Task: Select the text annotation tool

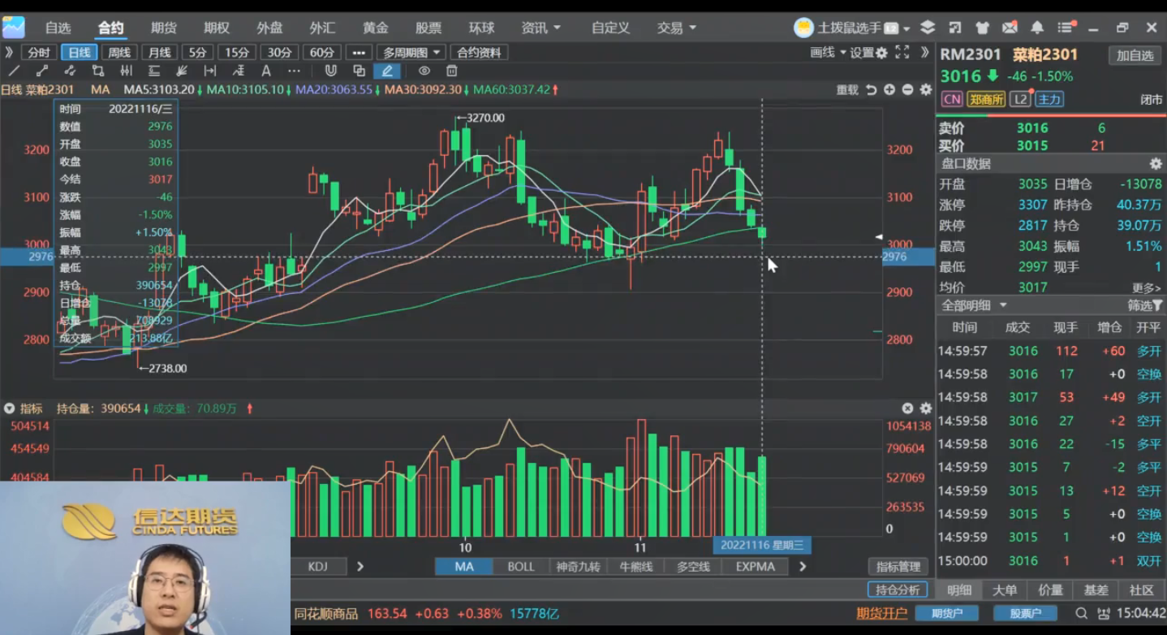Action: 265,71
